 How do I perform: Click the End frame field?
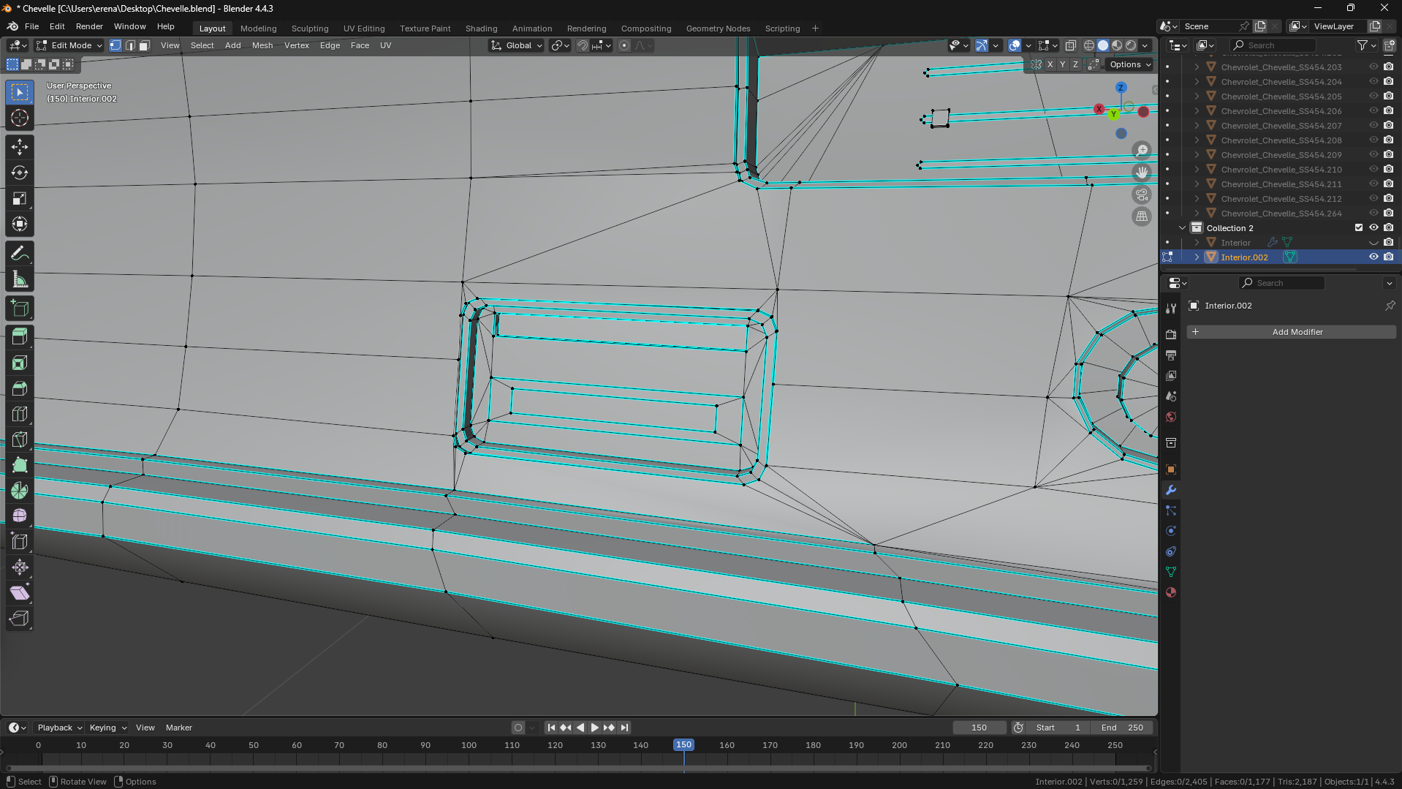pos(1122,728)
